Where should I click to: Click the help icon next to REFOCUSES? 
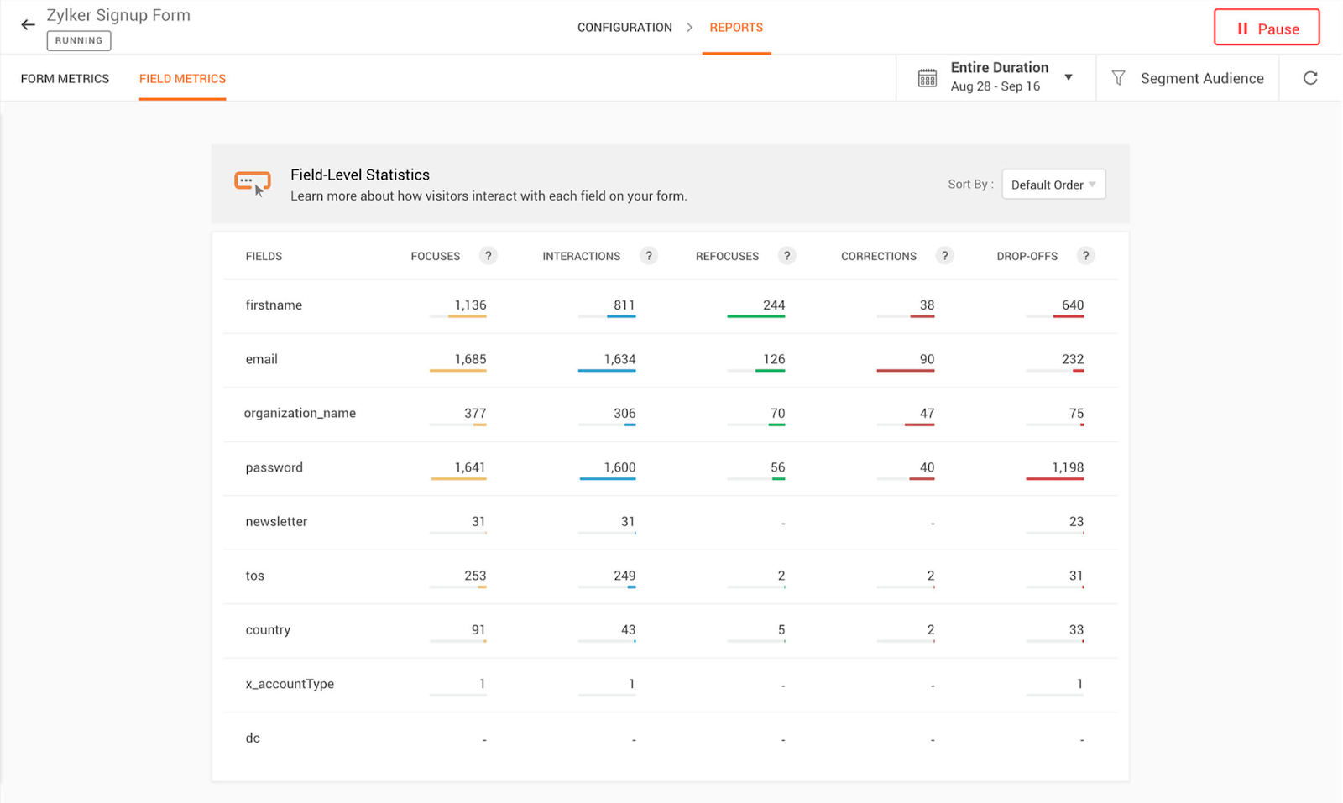[x=786, y=256]
